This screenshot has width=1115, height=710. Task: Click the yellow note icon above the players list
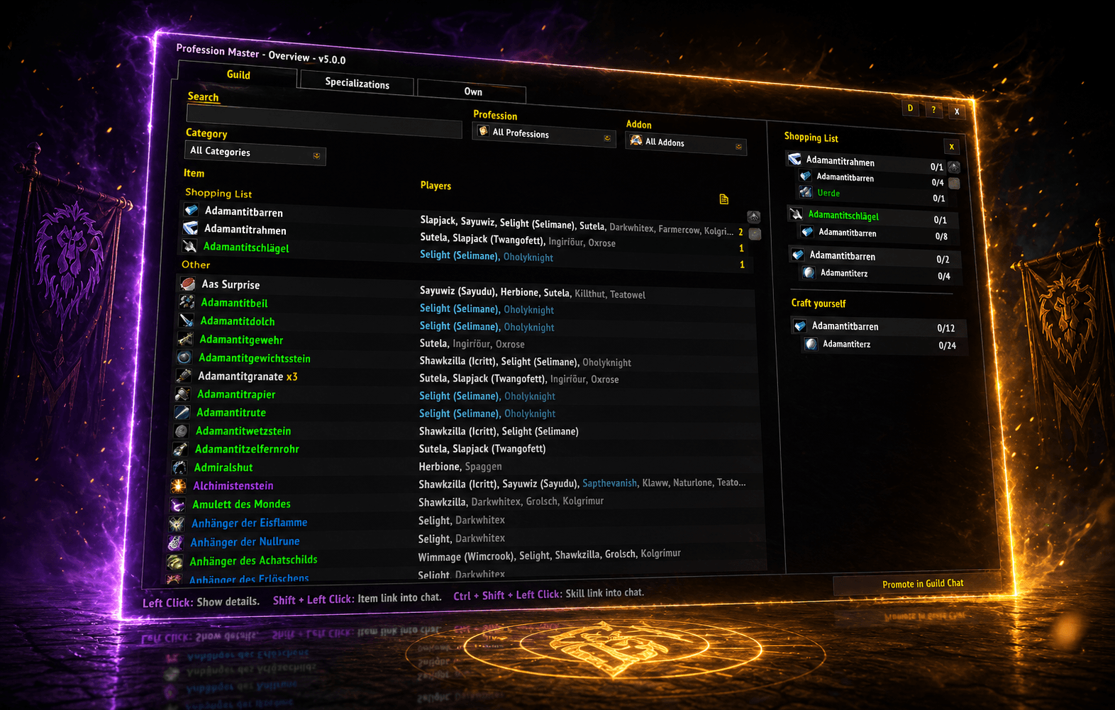tap(724, 199)
